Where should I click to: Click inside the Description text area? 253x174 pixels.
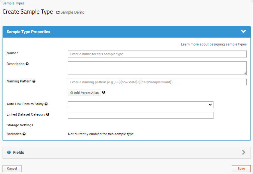[x=157, y=68]
